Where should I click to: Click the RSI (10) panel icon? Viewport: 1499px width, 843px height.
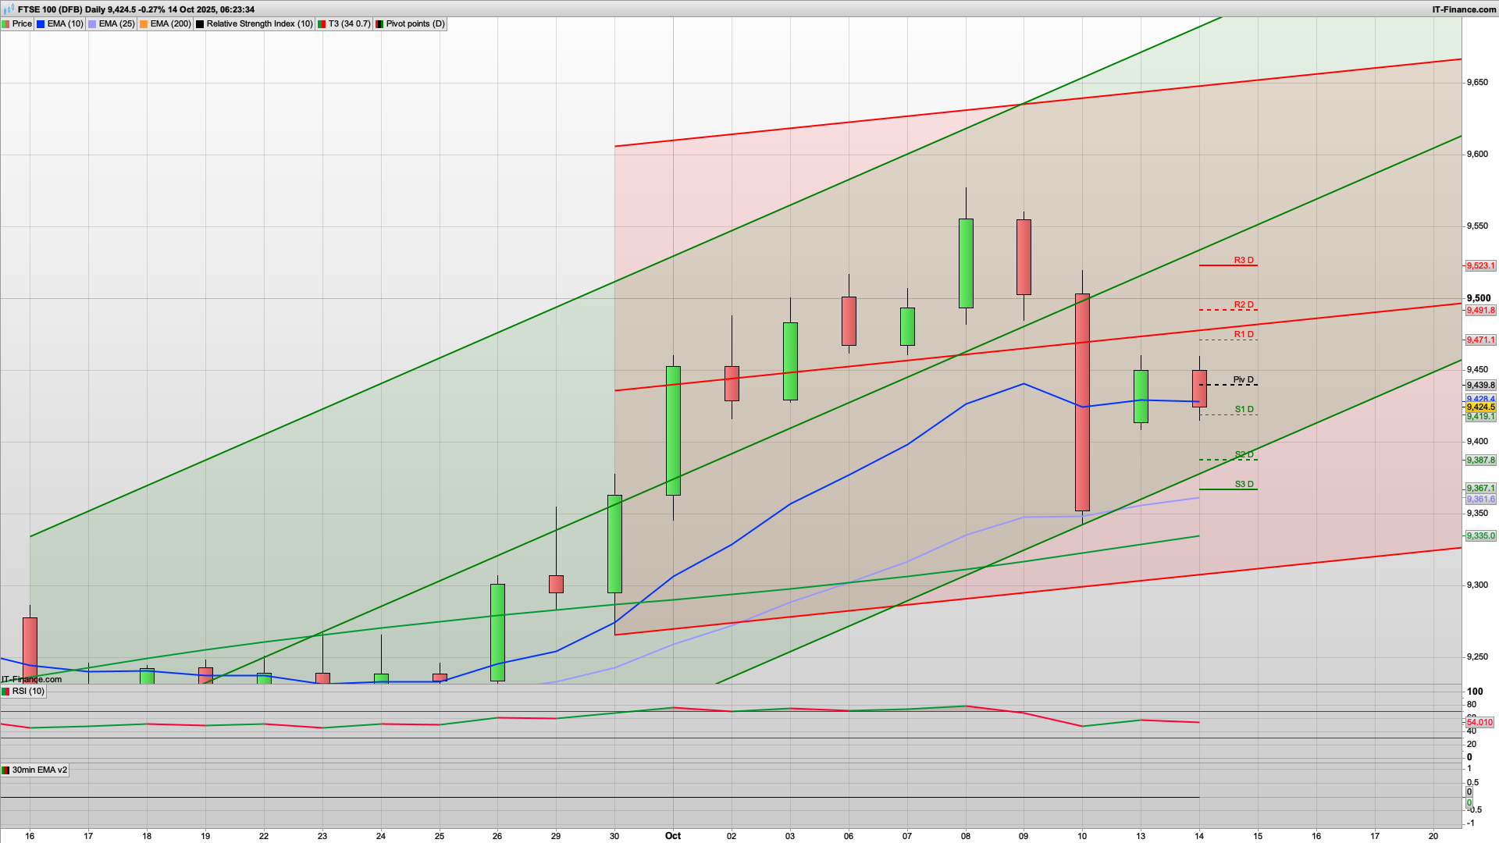5,692
